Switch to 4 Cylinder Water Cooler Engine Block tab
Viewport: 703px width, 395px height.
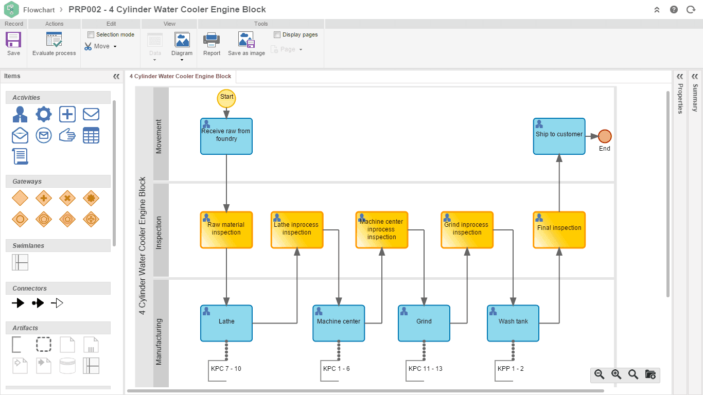point(180,76)
